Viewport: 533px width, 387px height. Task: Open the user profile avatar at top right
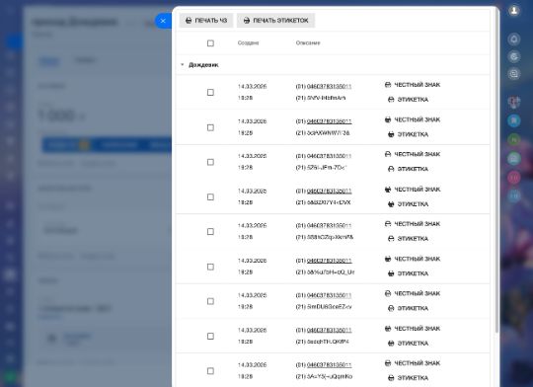(x=514, y=11)
